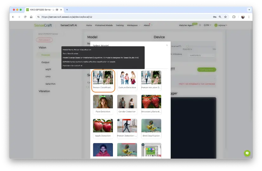
Task: Go to the Training menu item
Action: point(120,25)
